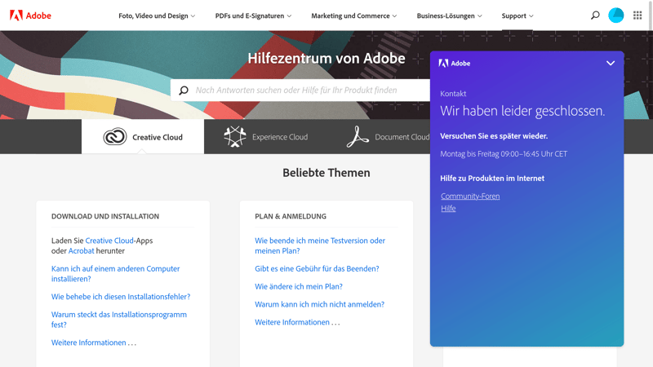
Task: Click the Creative Cloud icon
Action: (x=115, y=137)
